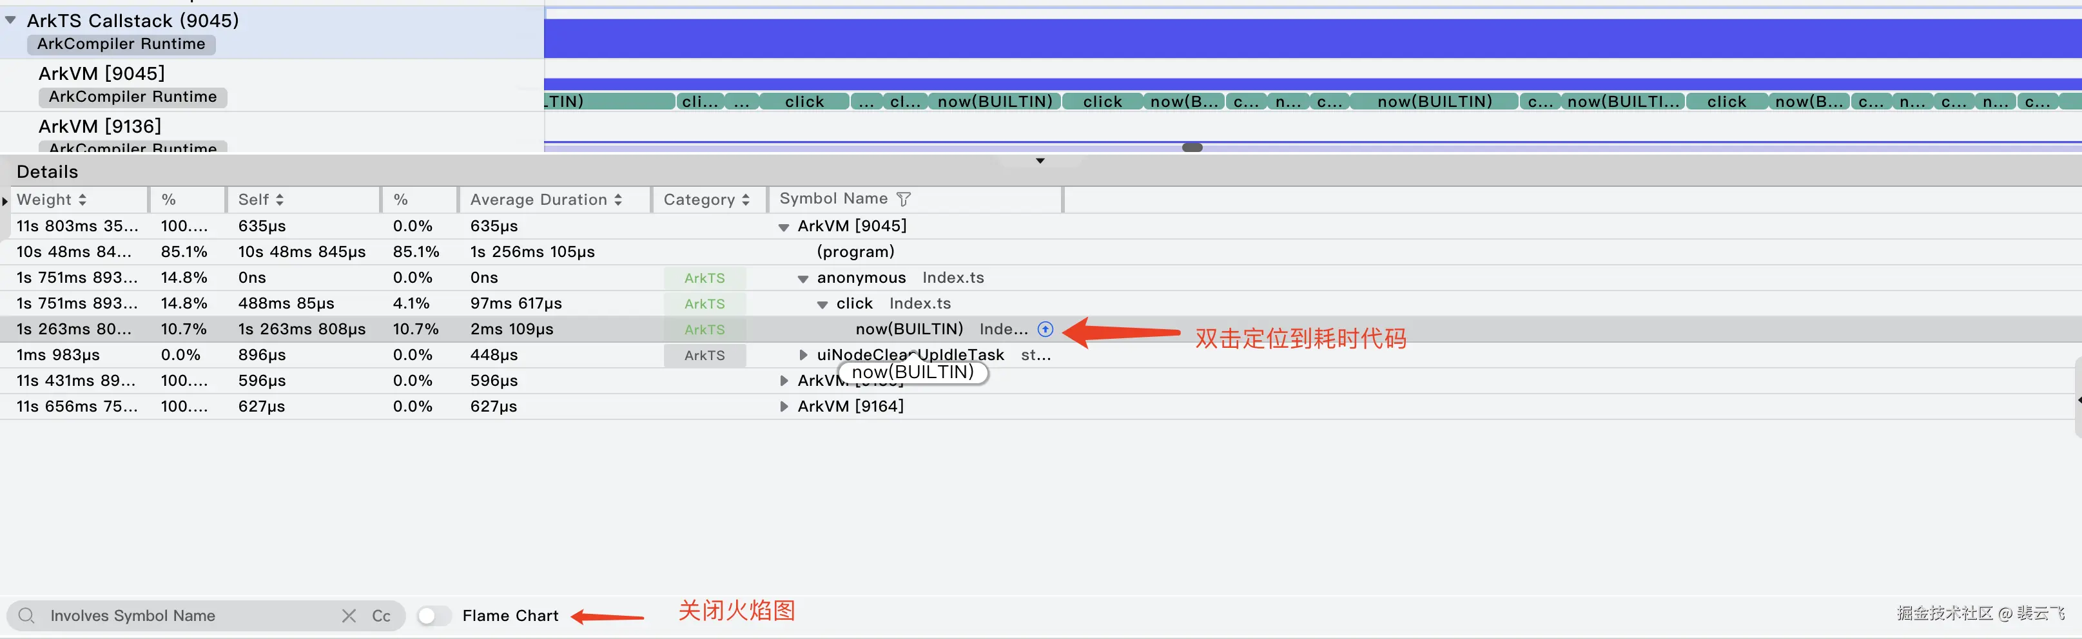Select the ArkTS Callstack (9045) track
Image resolution: width=2082 pixels, height=639 pixels.
coord(271,32)
